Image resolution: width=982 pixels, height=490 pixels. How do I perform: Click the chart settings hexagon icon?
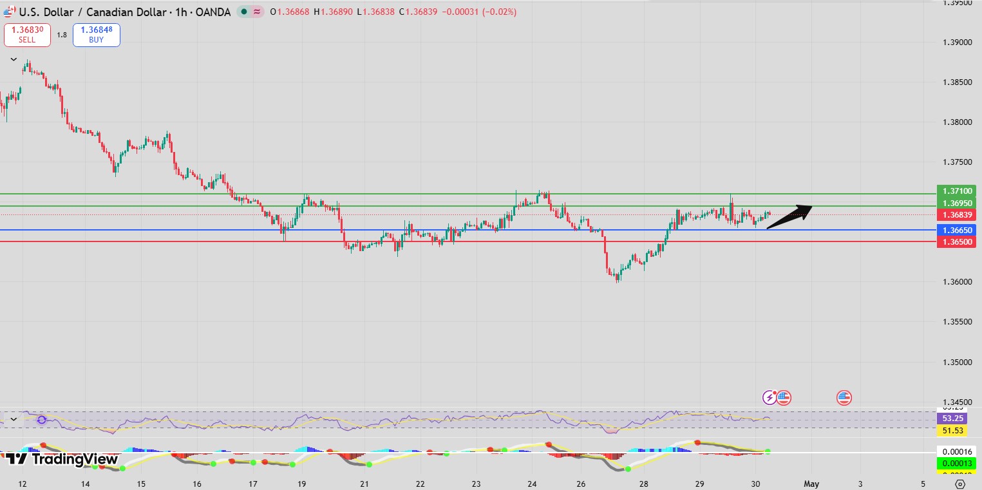pos(960,484)
